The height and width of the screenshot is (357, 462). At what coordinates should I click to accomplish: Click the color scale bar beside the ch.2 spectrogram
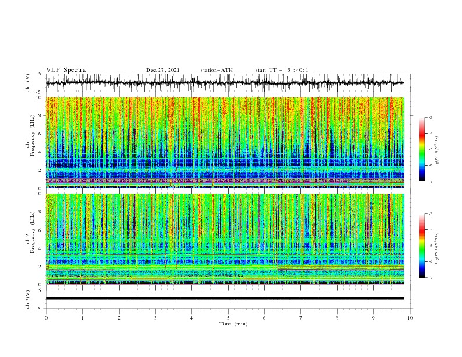click(x=422, y=246)
